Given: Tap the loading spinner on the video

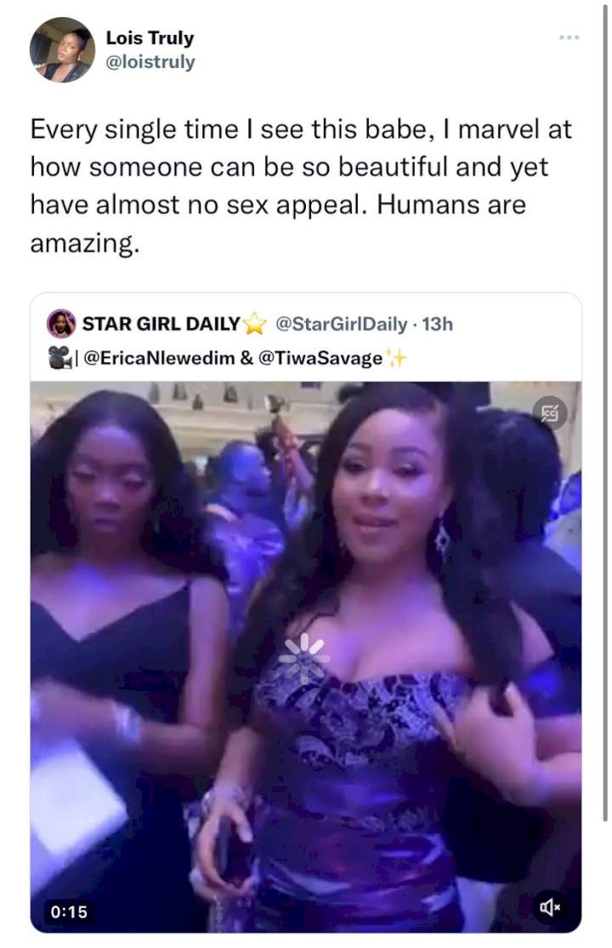Looking at the screenshot, I should [304, 658].
